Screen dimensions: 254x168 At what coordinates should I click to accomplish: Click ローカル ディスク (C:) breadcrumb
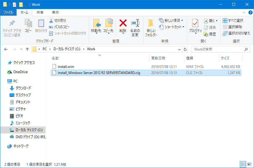tap(67, 49)
